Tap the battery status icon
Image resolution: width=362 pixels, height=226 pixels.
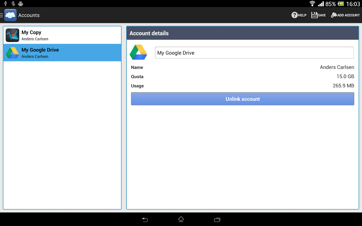[341, 4]
